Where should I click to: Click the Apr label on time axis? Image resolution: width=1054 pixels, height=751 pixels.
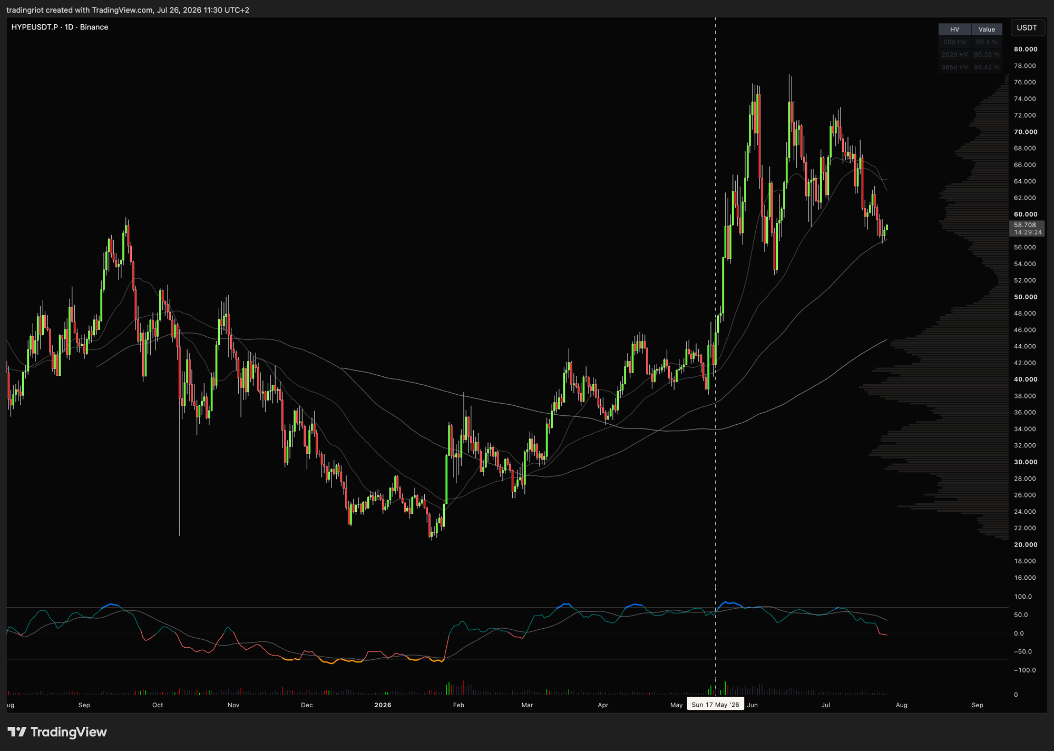point(603,705)
